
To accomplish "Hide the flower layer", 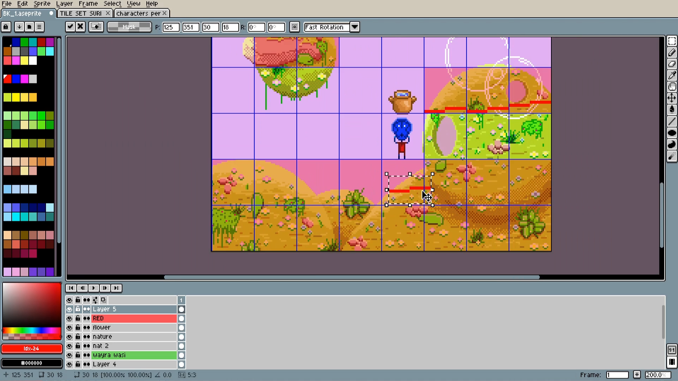I will point(69,328).
